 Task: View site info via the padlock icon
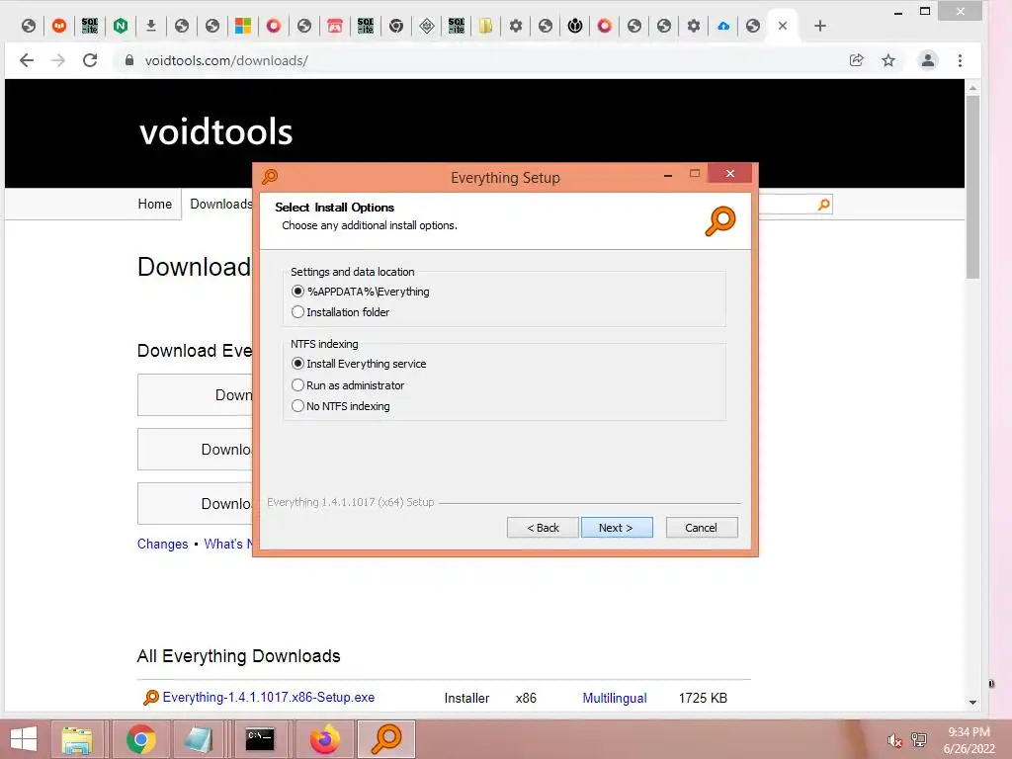click(129, 60)
